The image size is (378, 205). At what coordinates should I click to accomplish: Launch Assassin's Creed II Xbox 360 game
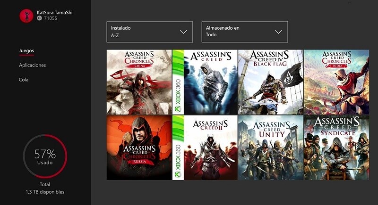205,148
